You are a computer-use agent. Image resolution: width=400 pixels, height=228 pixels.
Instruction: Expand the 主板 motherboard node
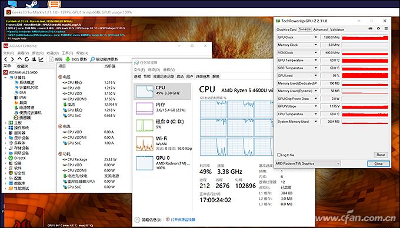tap(6, 123)
